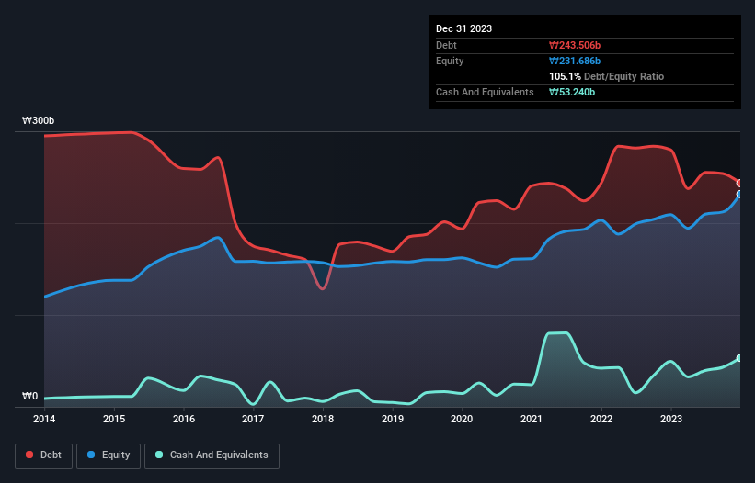Select the 2018 label on the x-axis
This screenshot has width=755, height=483.
click(323, 419)
